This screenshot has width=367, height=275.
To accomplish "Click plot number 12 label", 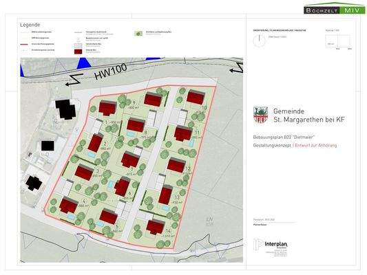I will [x=188, y=168].
